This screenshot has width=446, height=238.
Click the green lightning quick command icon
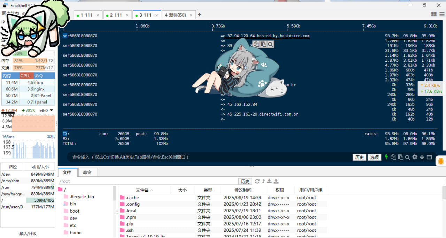pyautogui.click(x=386, y=157)
